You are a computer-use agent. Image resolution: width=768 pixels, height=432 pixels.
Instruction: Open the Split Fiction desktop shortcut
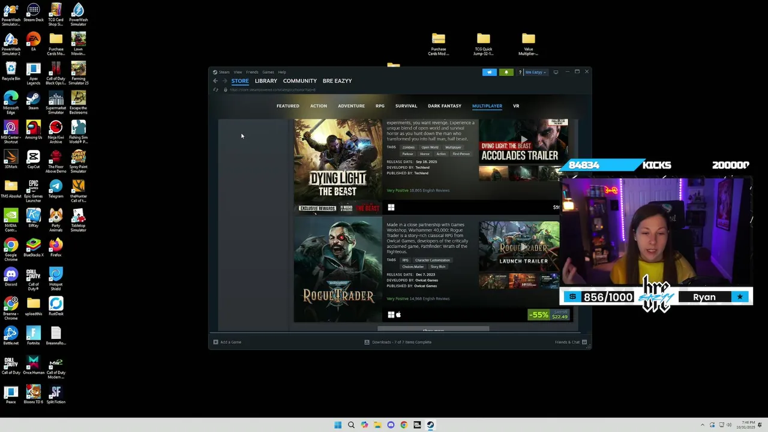coord(56,394)
